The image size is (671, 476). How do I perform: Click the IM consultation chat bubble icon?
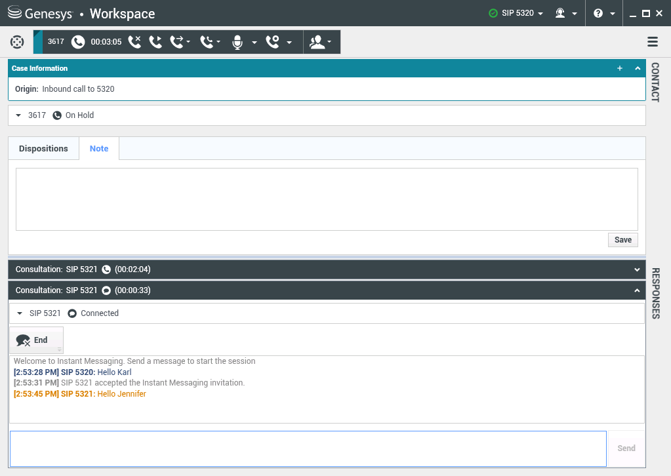(x=106, y=290)
